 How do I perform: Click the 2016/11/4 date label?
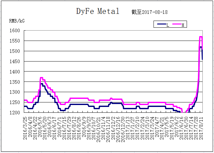point(103,128)
